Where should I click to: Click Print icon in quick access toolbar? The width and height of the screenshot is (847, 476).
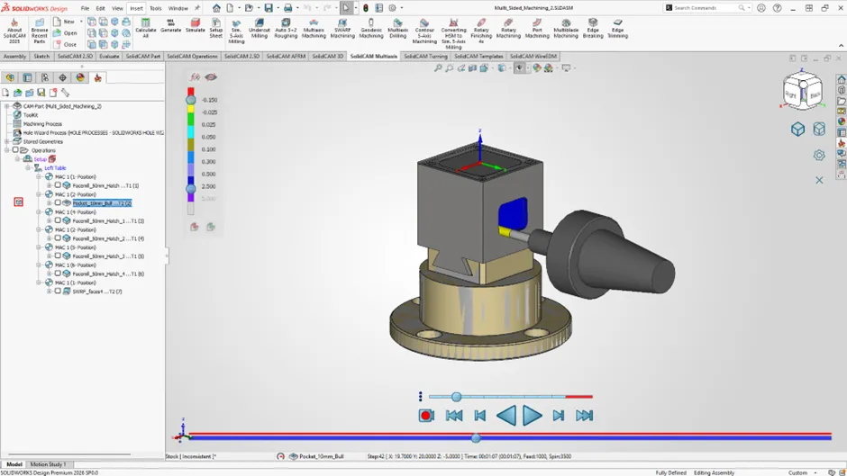(288, 8)
